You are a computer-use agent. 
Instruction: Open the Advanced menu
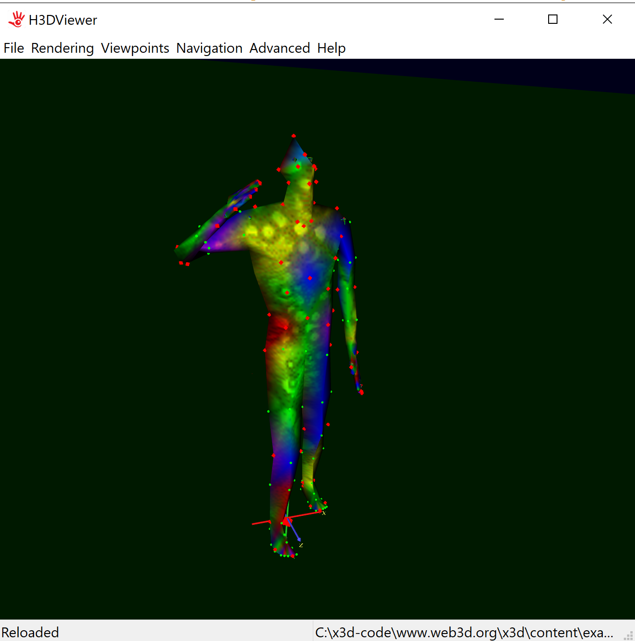click(280, 48)
